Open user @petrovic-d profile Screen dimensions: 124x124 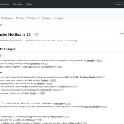point(35,64)
